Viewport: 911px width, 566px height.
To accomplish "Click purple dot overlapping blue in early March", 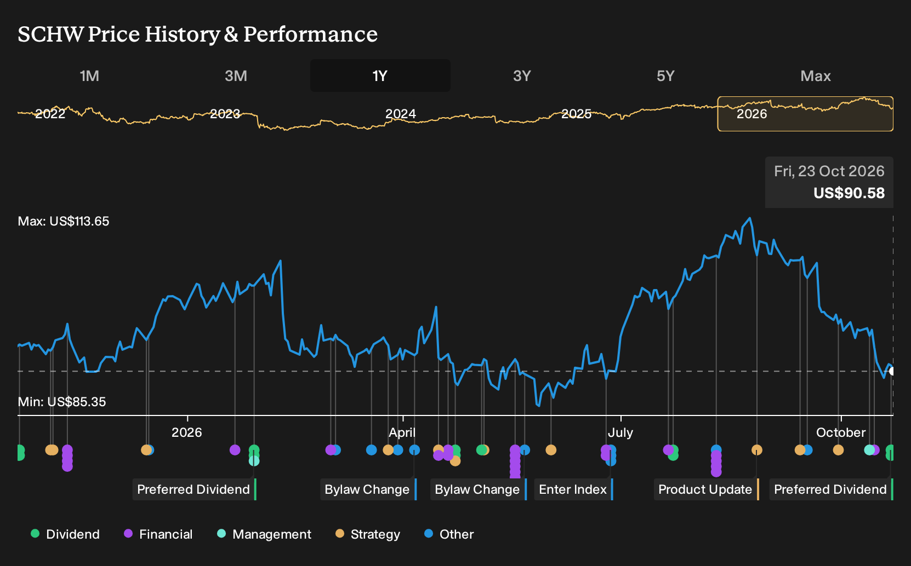I will (x=331, y=450).
